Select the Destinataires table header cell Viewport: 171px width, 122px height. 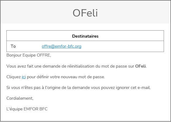point(85,36)
